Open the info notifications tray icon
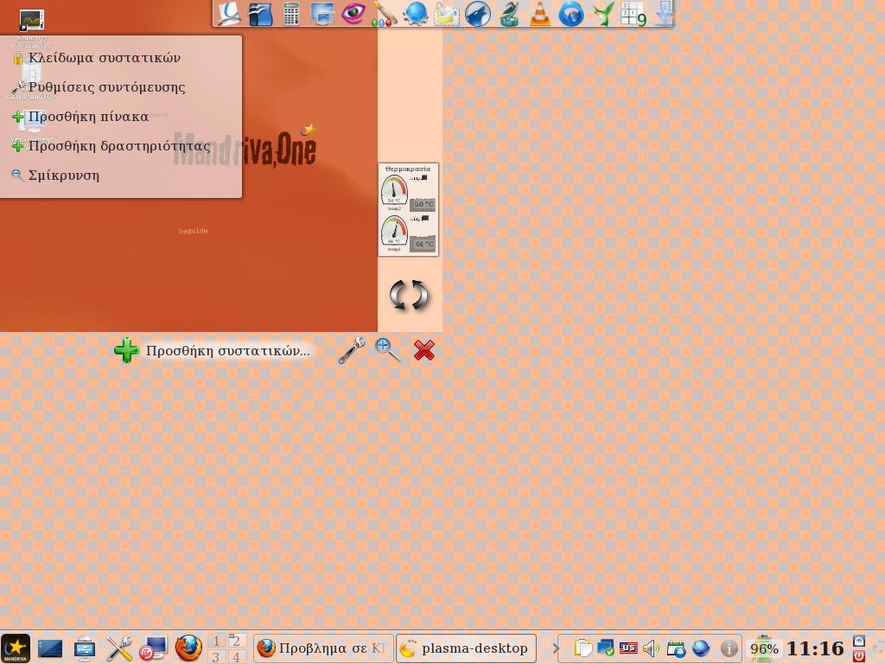The height and width of the screenshot is (664, 885). (729, 648)
